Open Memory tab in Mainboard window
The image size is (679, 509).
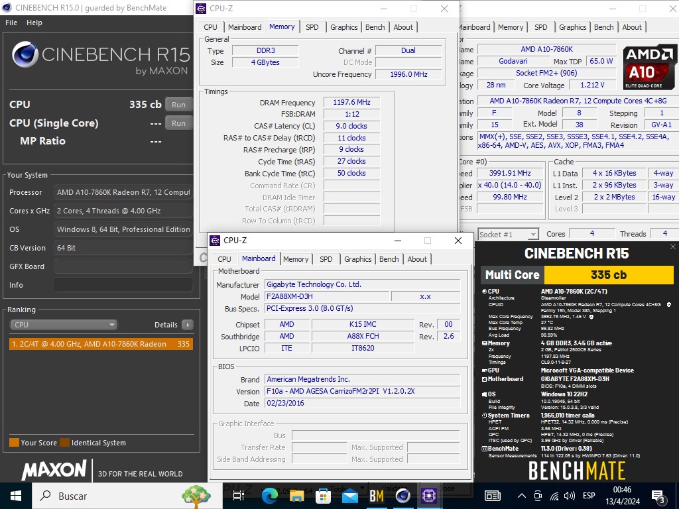[x=296, y=259]
